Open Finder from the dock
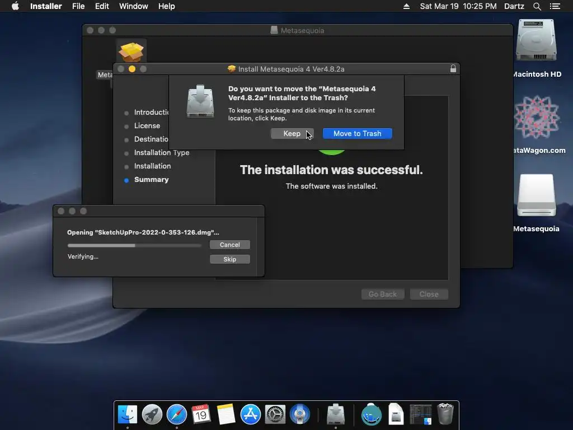Screen dimensions: 573x430 point(128,414)
